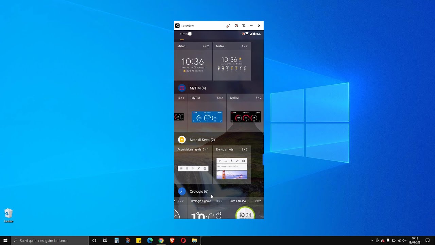
Task: Click the OneDrive cloud tray icon
Action: pyautogui.click(x=382, y=241)
